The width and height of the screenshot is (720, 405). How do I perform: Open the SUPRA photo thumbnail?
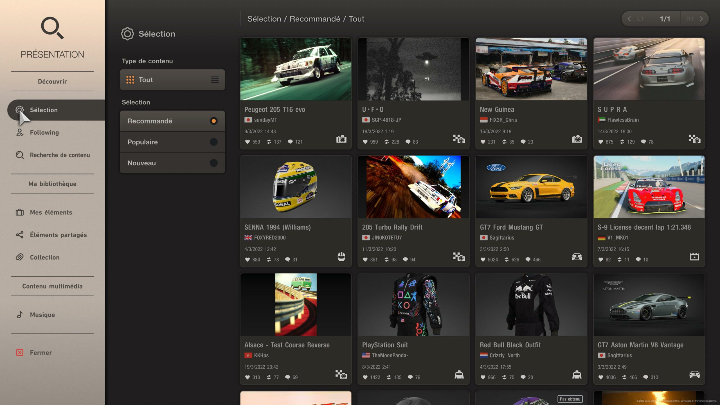click(649, 69)
